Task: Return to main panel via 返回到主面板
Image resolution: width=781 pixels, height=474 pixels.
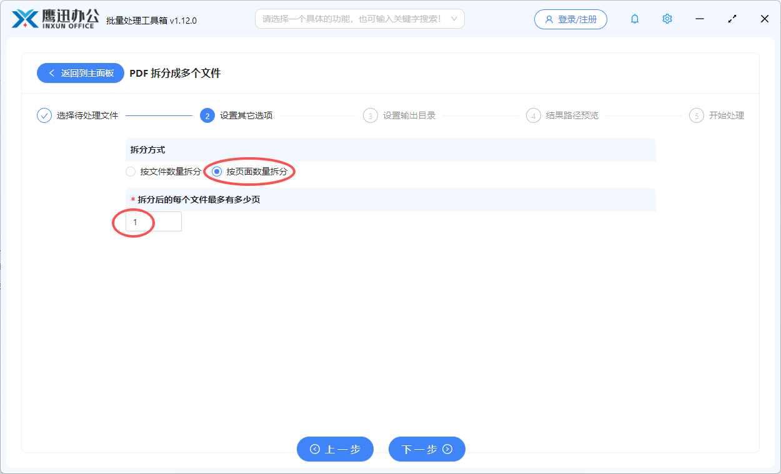Action: pyautogui.click(x=81, y=73)
